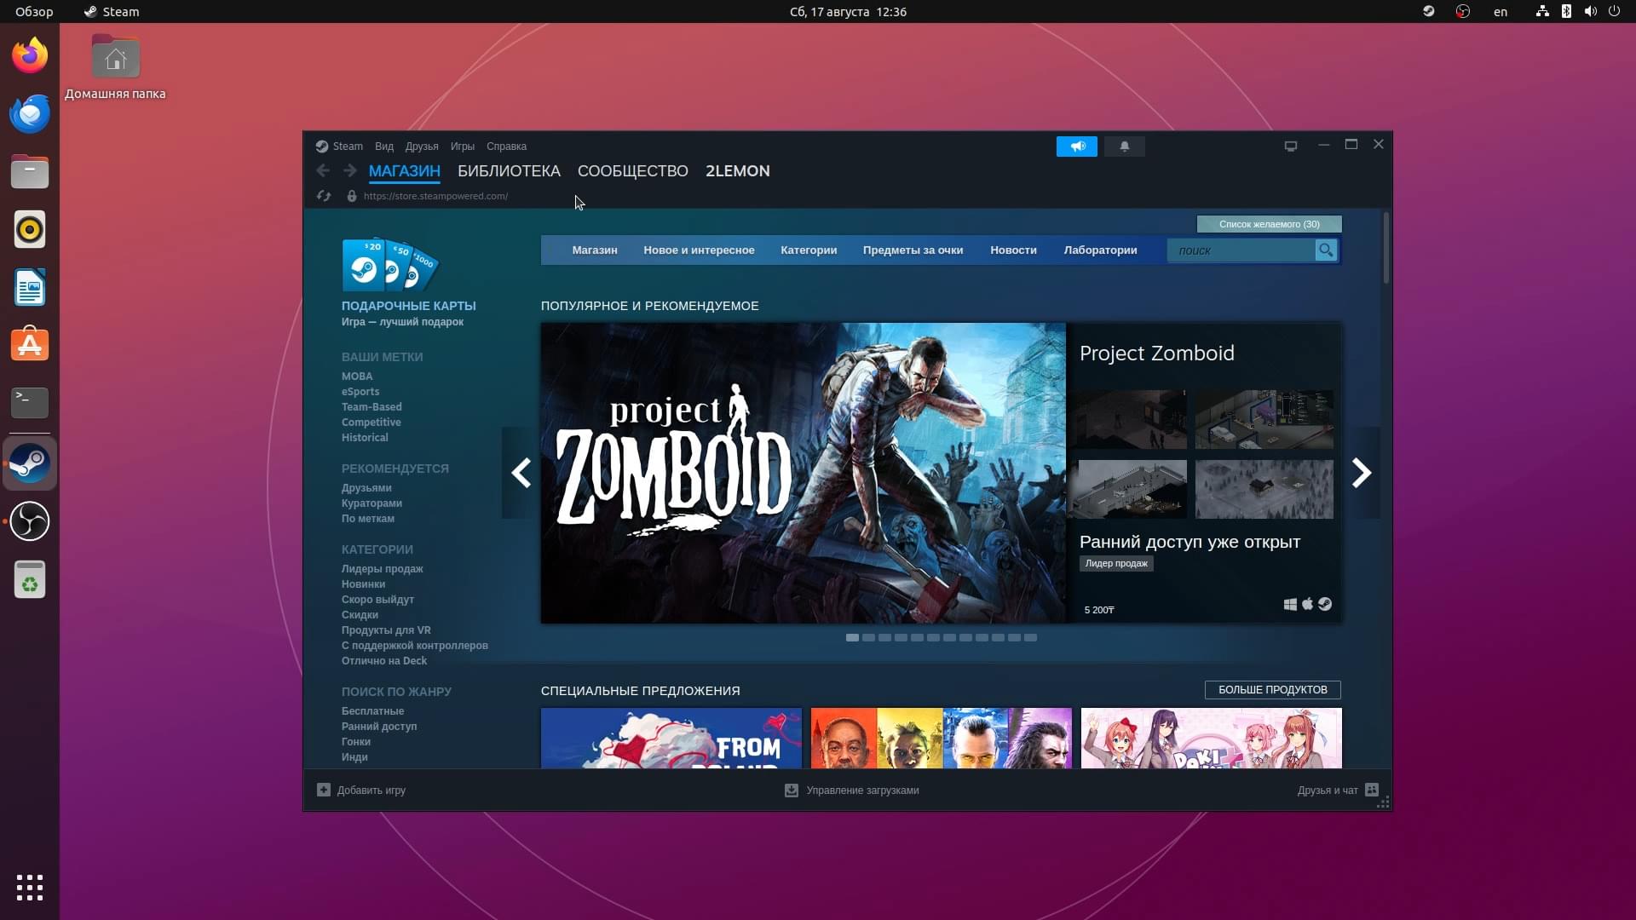Open the wishlist button Список желаемого (30)
The height and width of the screenshot is (920, 1636).
tap(1270, 224)
